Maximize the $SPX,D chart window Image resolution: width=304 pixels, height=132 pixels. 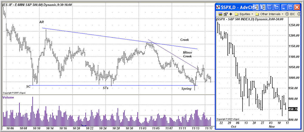coord(291,7)
